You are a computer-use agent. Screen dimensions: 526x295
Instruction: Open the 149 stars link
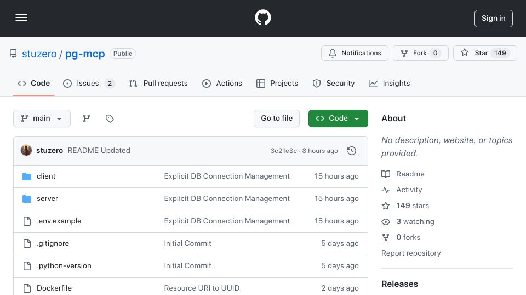(x=412, y=206)
